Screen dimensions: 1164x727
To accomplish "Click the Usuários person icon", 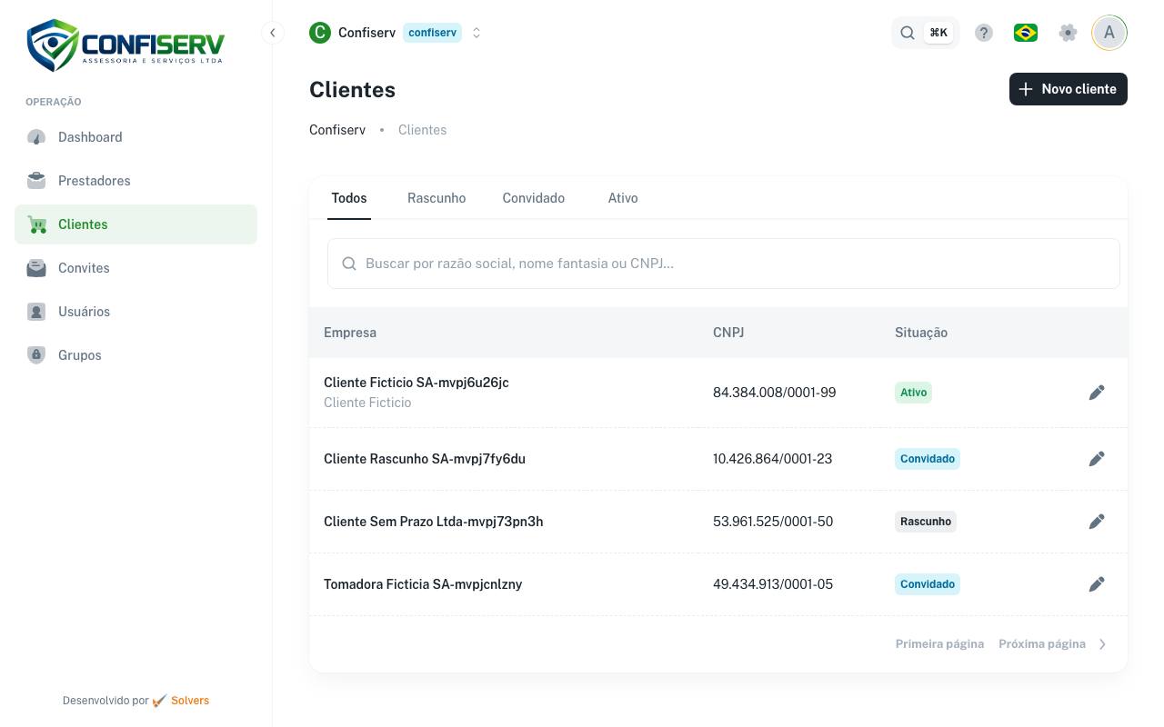I will pyautogui.click(x=36, y=312).
